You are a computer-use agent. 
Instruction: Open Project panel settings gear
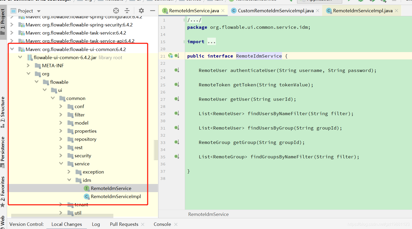[141, 11]
